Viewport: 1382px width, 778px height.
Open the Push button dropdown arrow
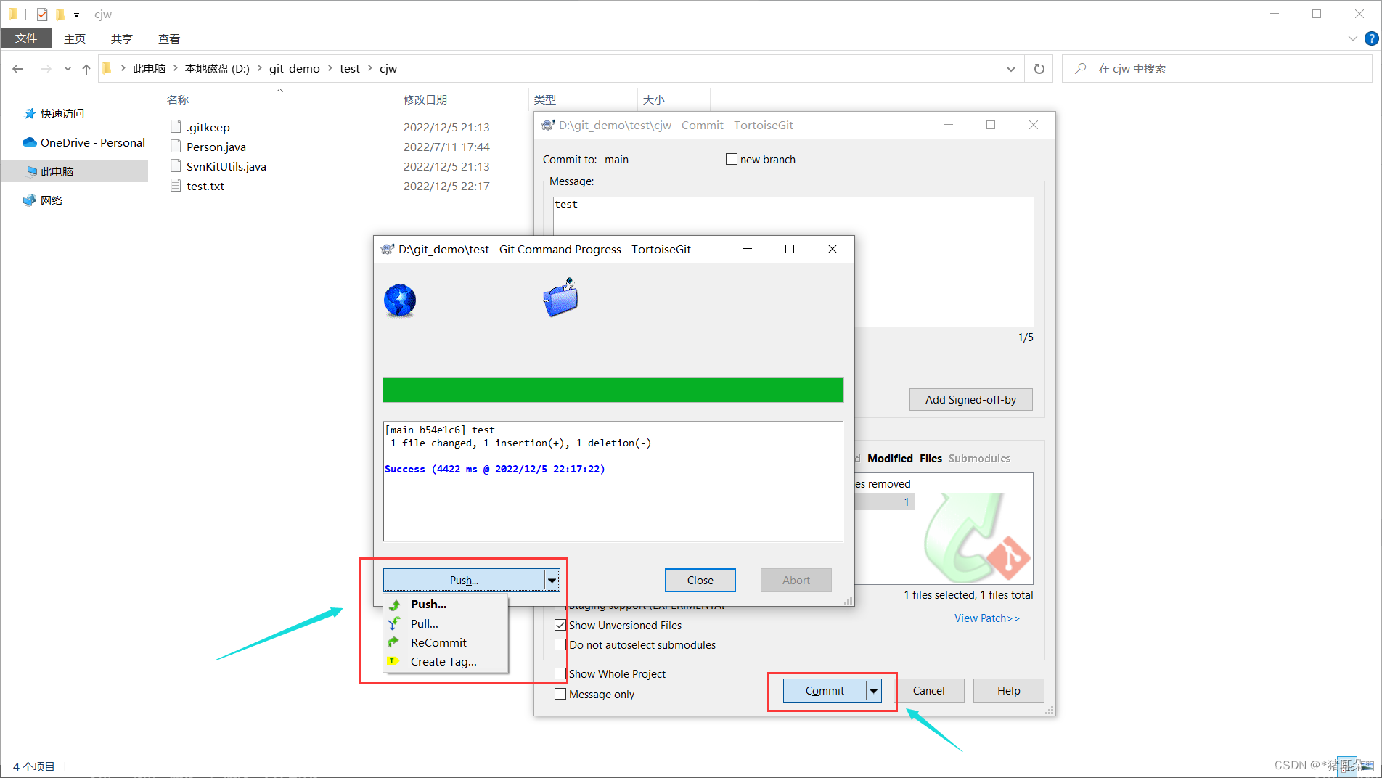(x=552, y=580)
